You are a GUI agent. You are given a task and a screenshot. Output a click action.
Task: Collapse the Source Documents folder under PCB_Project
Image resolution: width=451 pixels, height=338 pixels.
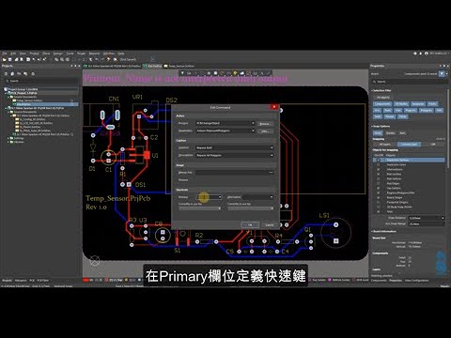[8, 97]
